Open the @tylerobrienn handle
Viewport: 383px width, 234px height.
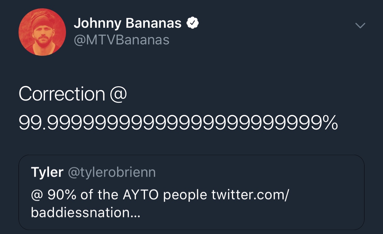(x=112, y=173)
